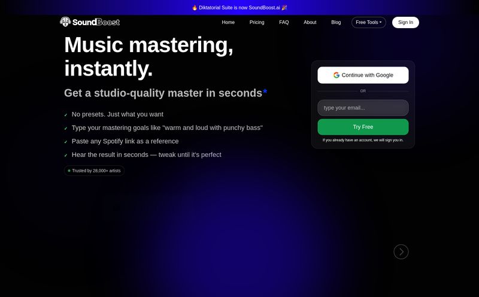
Task: Click the Sign In button
Action: coord(405,22)
